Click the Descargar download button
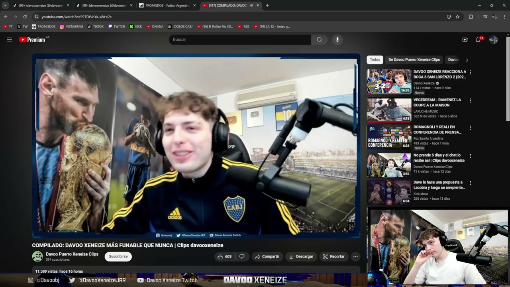 [301, 257]
